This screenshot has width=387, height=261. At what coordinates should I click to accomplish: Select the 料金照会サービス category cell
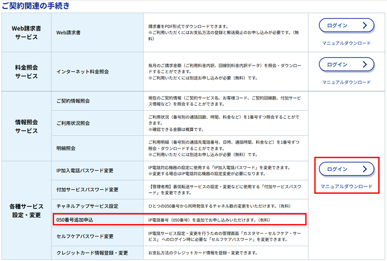26,72
